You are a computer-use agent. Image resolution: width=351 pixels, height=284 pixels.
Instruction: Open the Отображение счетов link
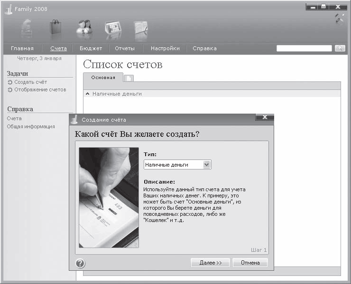(40, 89)
